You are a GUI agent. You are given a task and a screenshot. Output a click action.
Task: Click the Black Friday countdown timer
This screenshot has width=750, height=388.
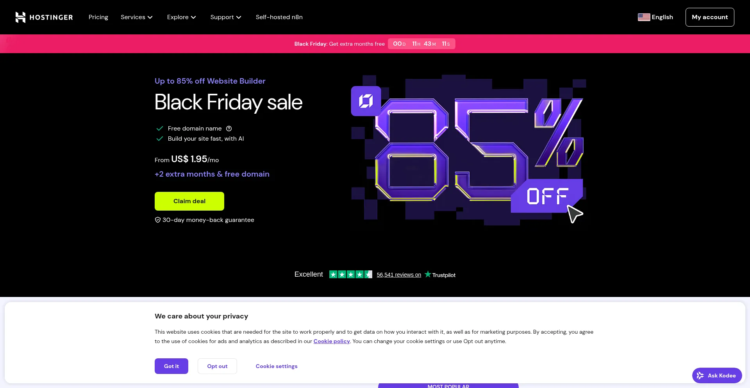[421, 44]
